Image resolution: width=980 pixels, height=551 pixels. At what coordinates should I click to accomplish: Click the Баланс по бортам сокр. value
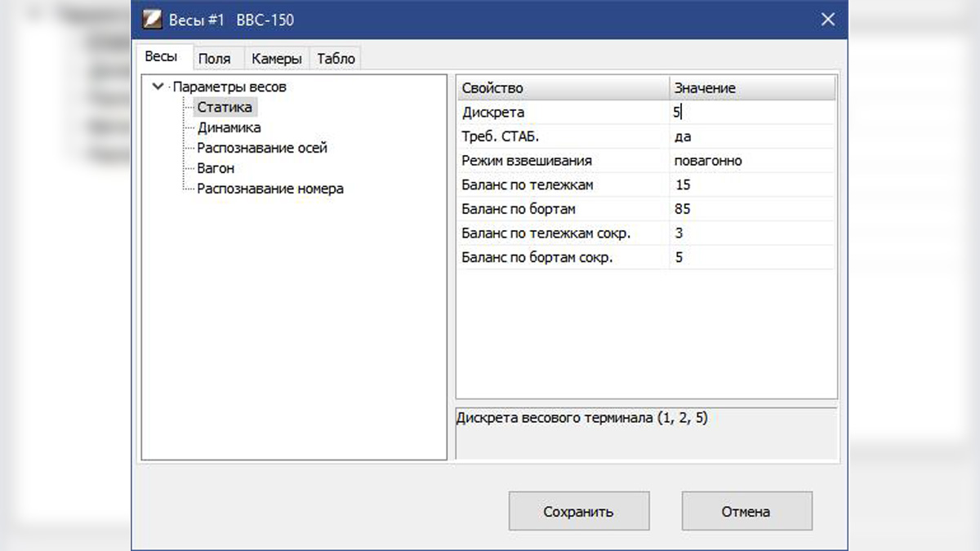tap(751, 258)
